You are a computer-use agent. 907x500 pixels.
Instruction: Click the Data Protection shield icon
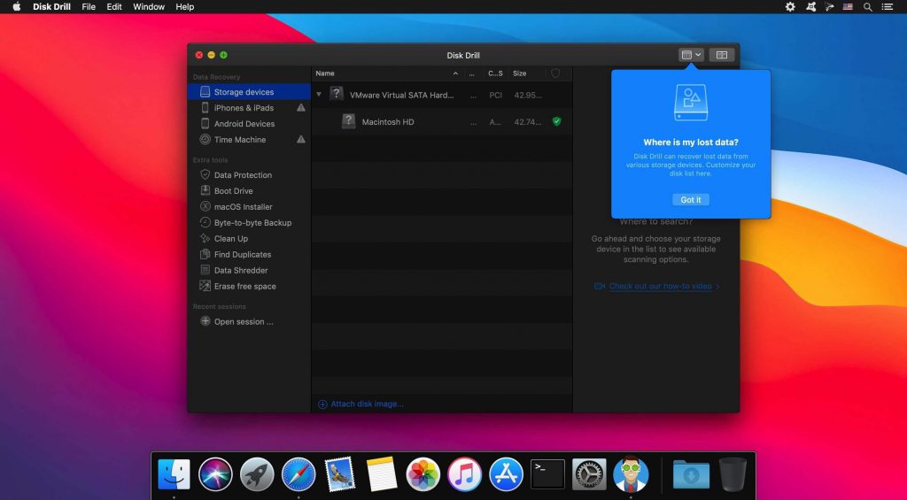point(205,175)
